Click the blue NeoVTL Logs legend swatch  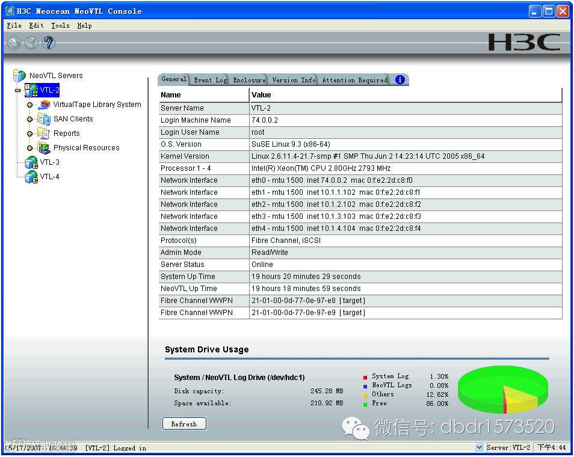(x=365, y=387)
